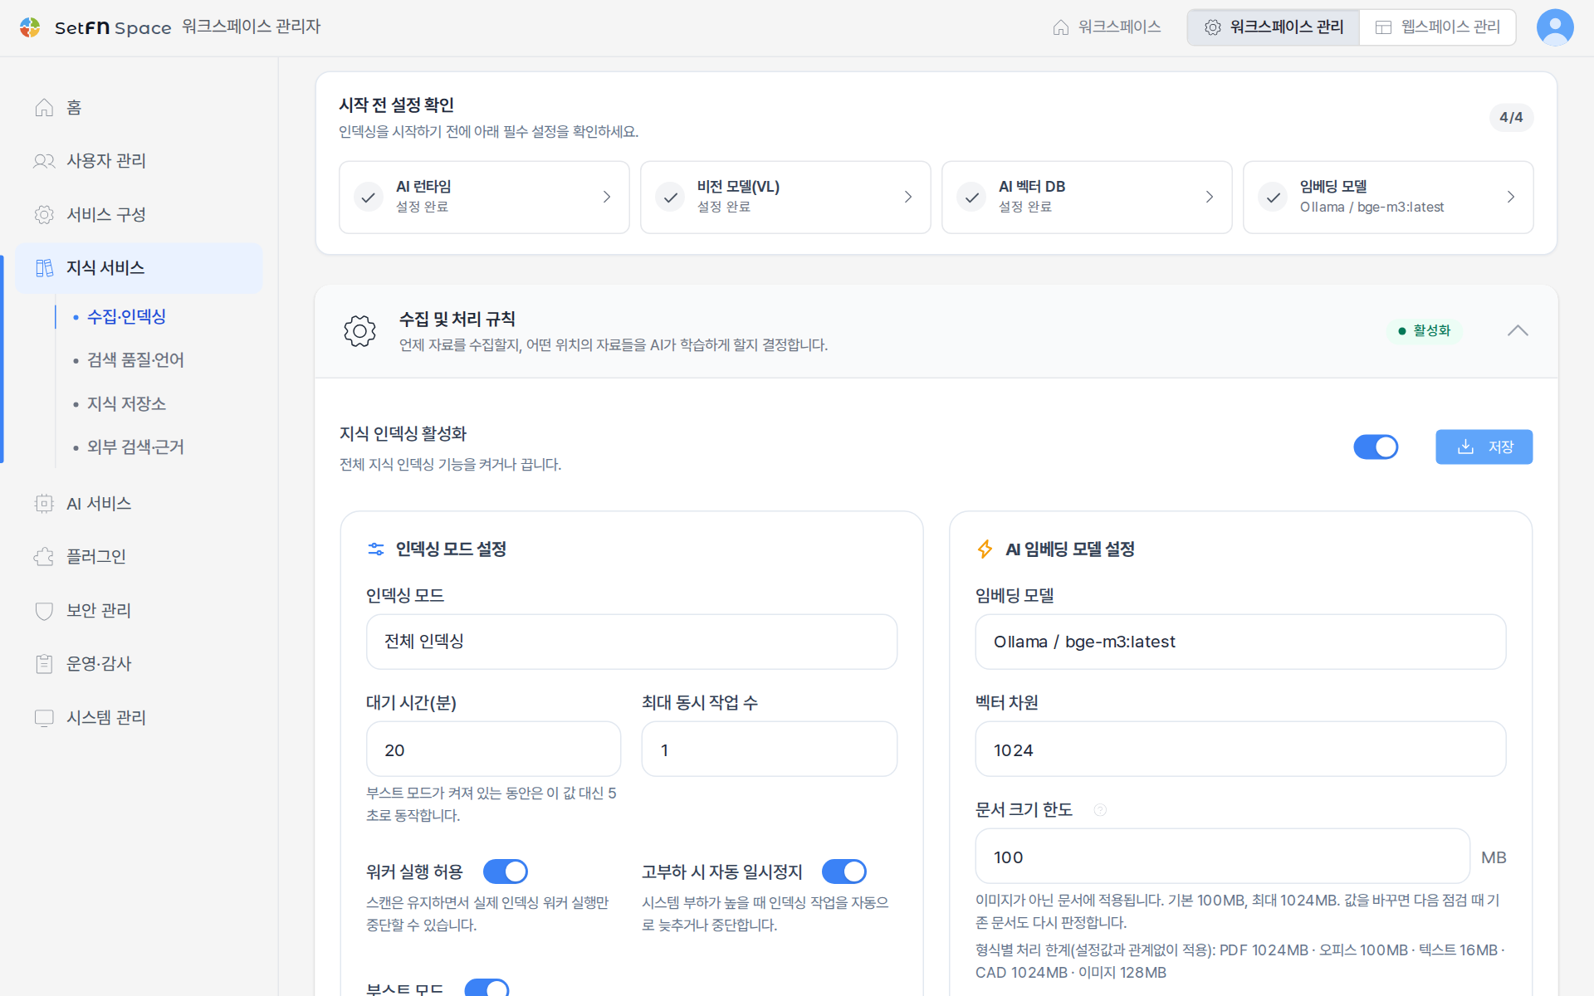Click the SetFN Space logo icon
The image size is (1594, 996).
[x=30, y=27]
